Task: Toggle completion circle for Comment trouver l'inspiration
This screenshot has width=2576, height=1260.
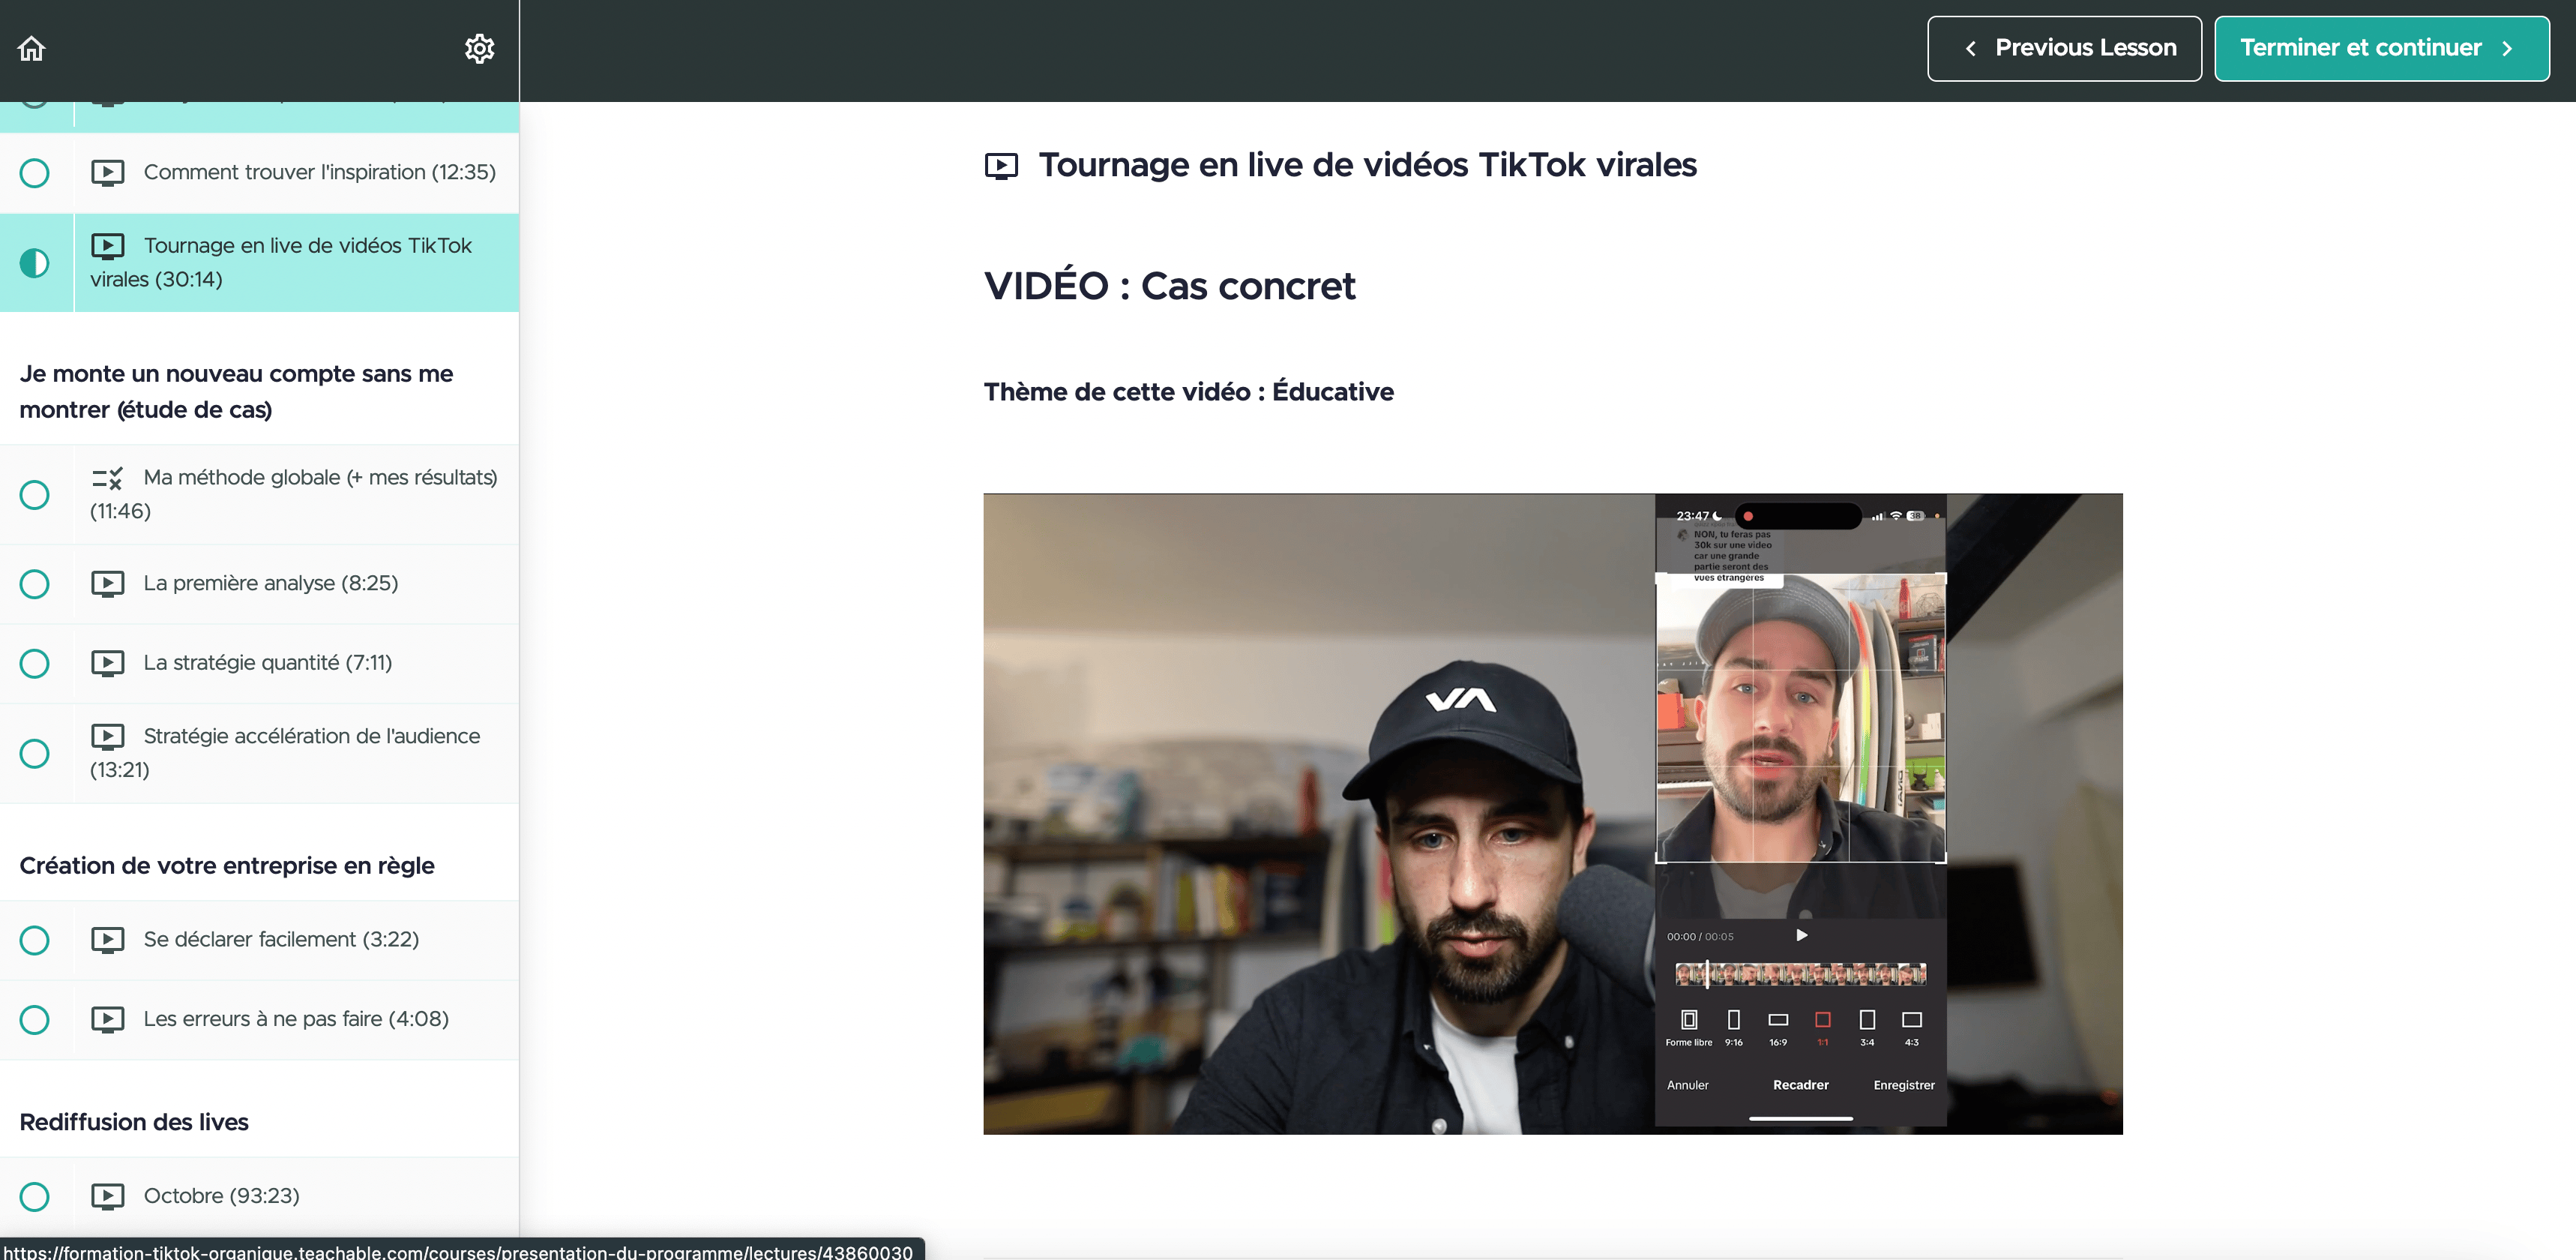Action: (35, 173)
